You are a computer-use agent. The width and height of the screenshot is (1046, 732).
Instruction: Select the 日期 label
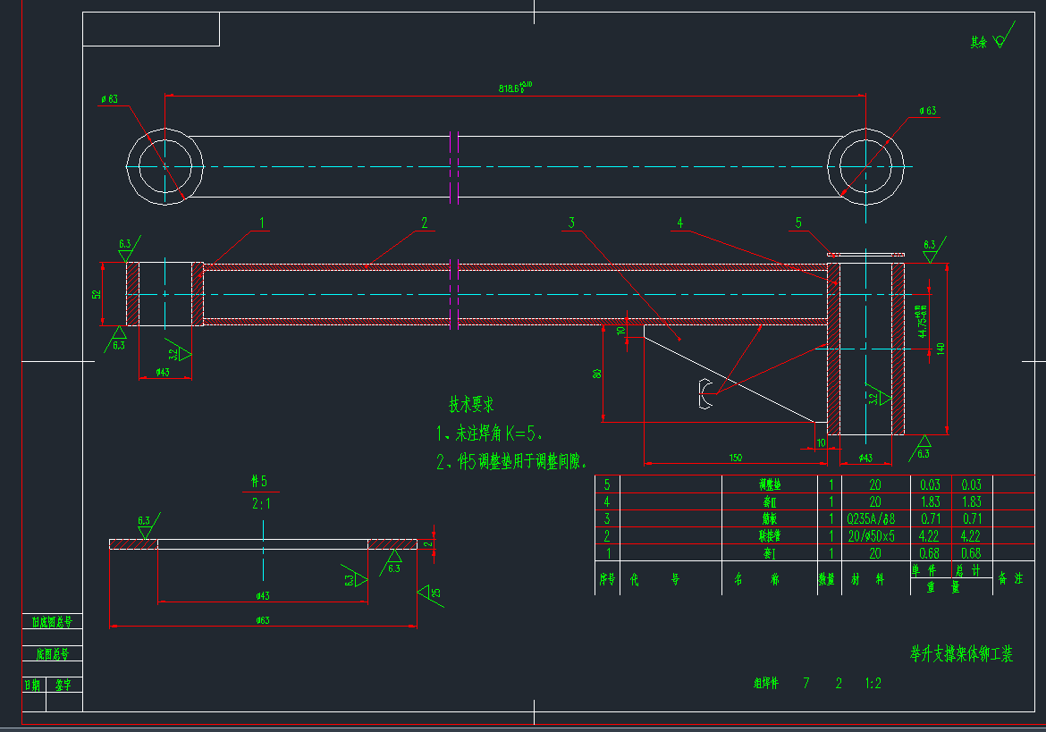(33, 685)
